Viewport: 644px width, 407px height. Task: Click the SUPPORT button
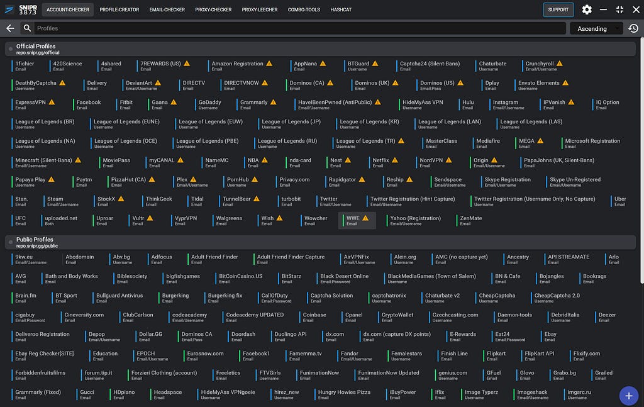558,9
